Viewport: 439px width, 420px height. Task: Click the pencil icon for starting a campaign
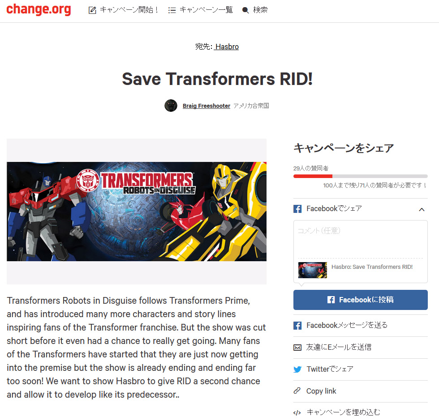pos(92,10)
